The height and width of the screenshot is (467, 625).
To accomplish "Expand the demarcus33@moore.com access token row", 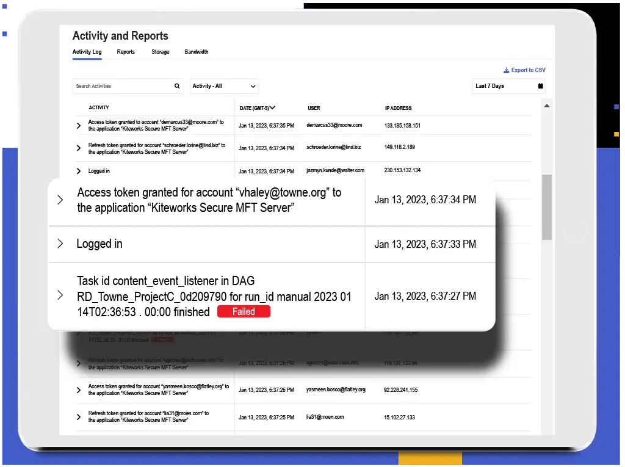I will click(x=79, y=126).
